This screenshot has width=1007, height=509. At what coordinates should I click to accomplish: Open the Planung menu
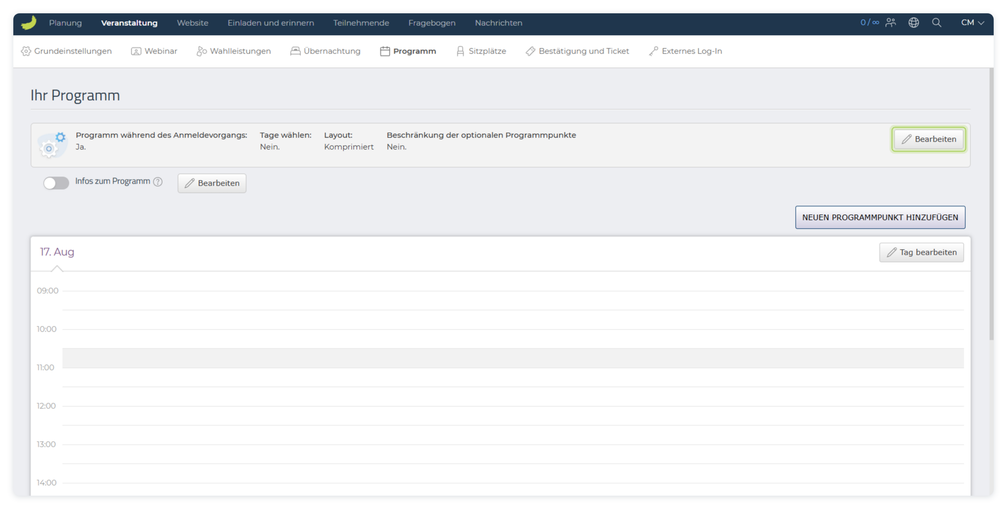tap(65, 23)
